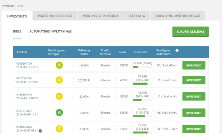222x134 pixels.
Task: Click the 18.00% interest rate value
Action: pos(84,65)
